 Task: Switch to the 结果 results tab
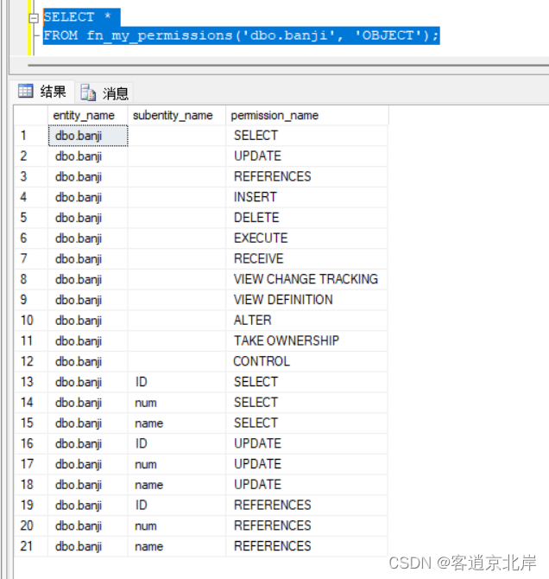point(42,92)
